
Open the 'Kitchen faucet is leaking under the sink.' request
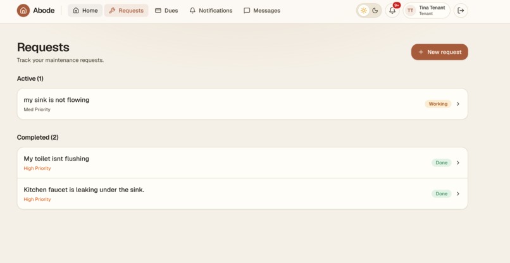click(x=242, y=193)
